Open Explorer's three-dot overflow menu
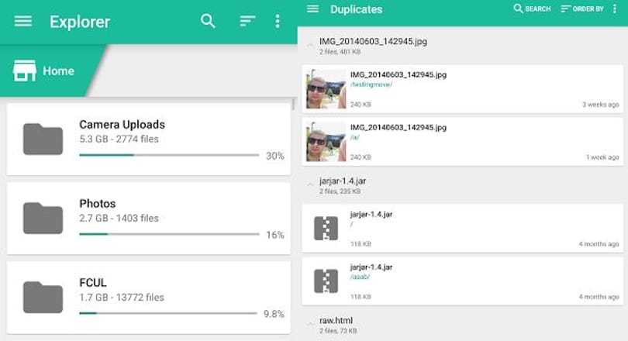Screen dimensions: 628x341 pyautogui.click(x=277, y=21)
